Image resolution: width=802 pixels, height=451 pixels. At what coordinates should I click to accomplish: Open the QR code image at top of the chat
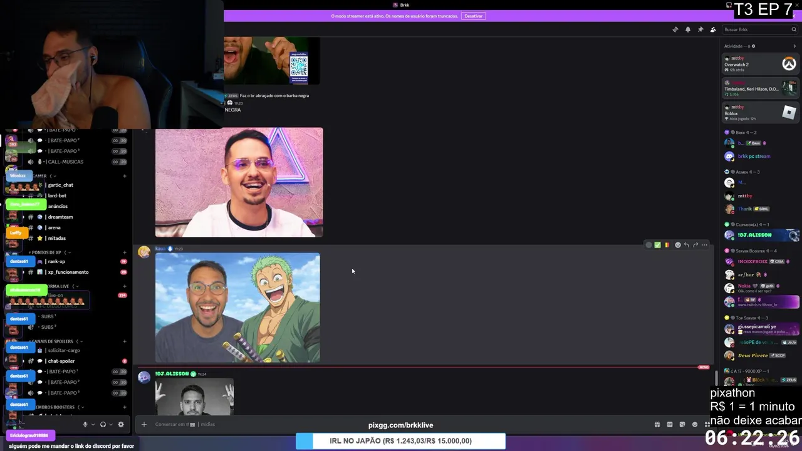tap(272, 61)
